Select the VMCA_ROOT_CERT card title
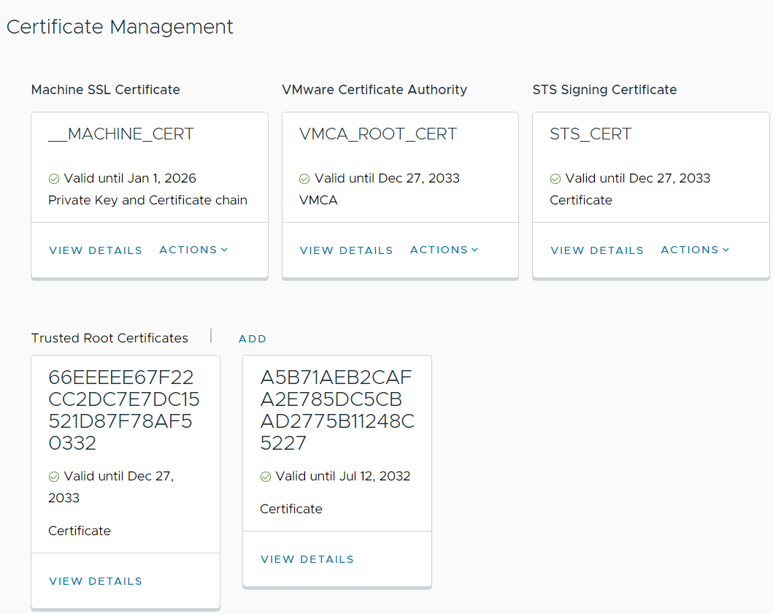This screenshot has width=773, height=614. [x=378, y=134]
